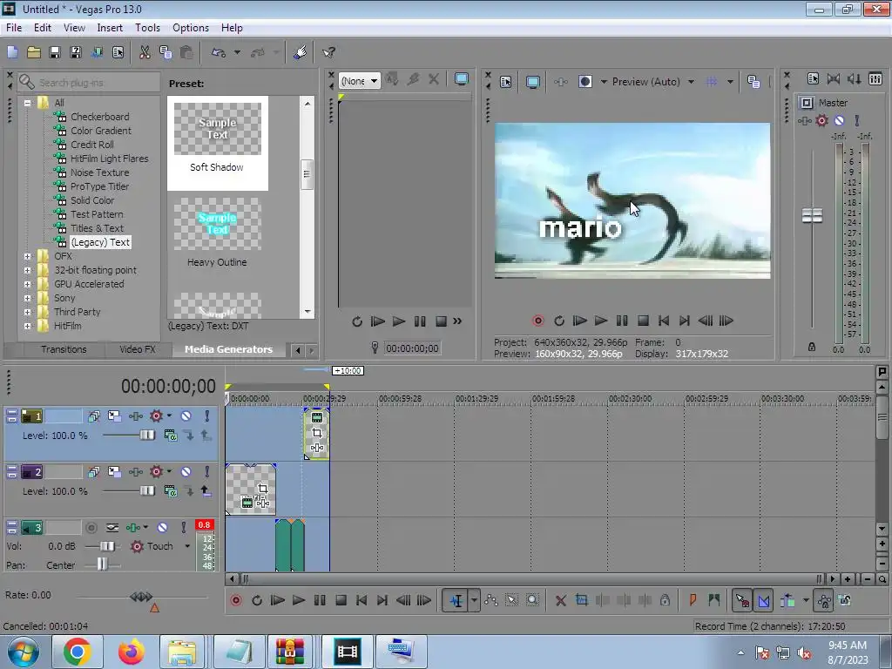Click the Copy icon in main toolbar
This screenshot has width=892, height=669.
tap(166, 52)
